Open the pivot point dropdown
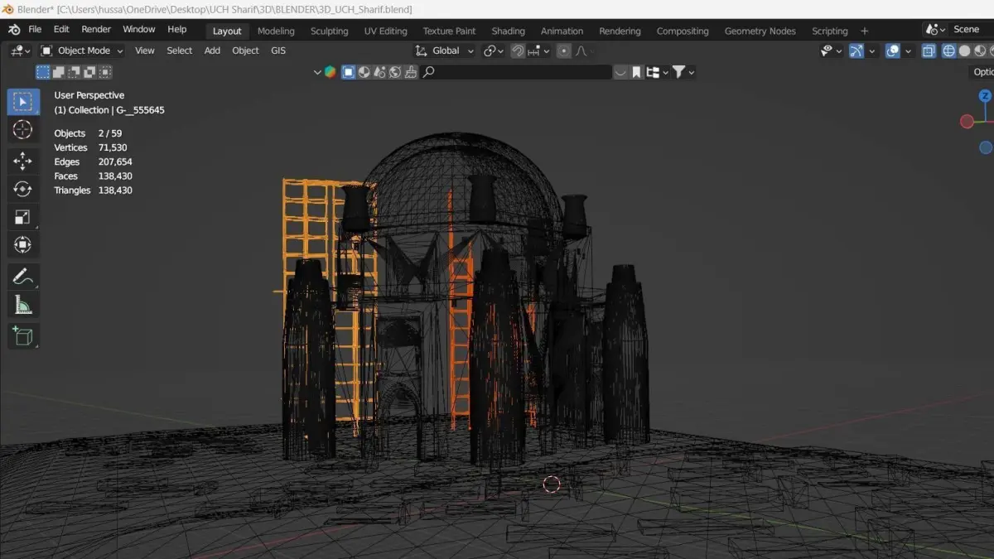 pyautogui.click(x=494, y=51)
